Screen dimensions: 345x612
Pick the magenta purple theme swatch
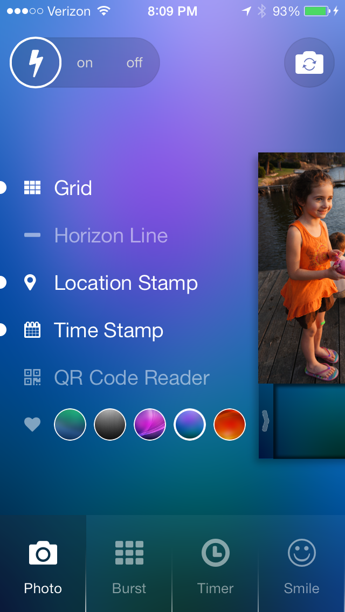tap(150, 425)
